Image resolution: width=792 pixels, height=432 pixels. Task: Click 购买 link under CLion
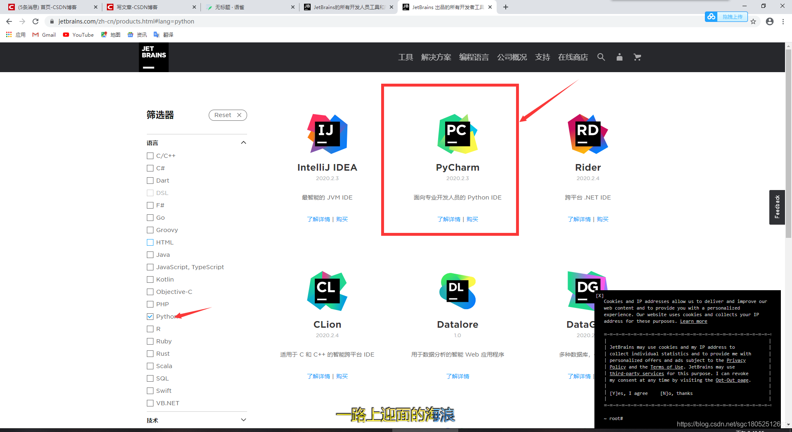[x=342, y=376]
